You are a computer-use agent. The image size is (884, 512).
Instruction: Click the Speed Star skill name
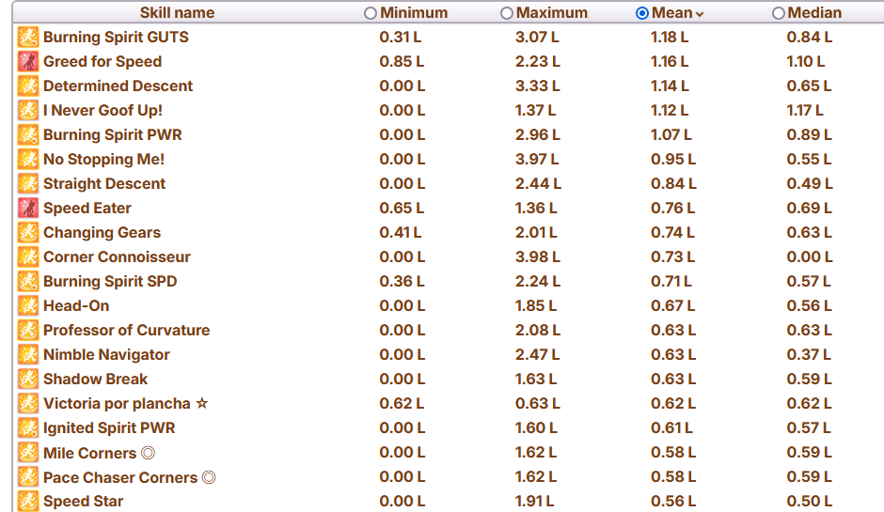point(84,502)
